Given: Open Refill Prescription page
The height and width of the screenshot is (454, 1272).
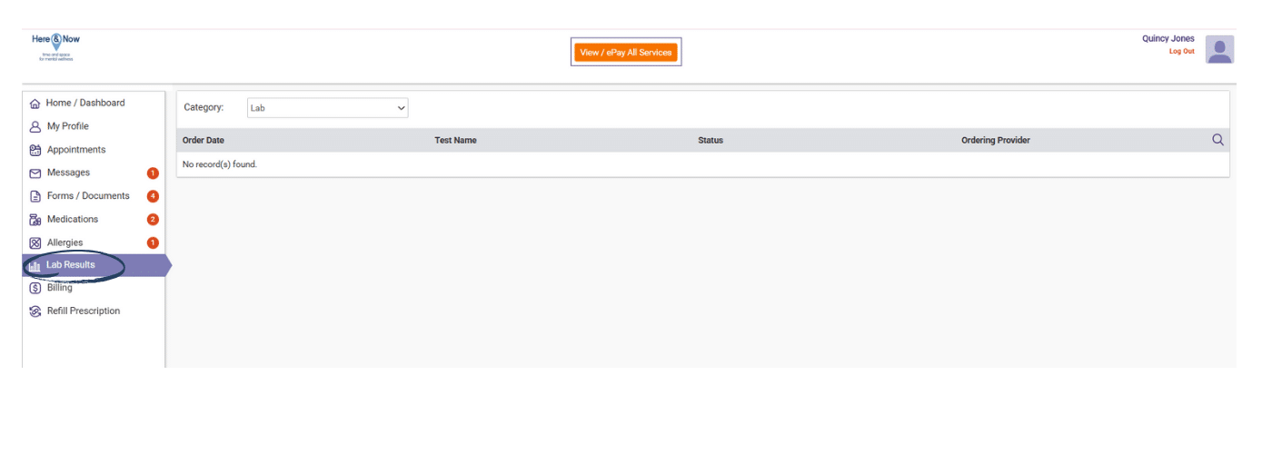Looking at the screenshot, I should coord(84,311).
